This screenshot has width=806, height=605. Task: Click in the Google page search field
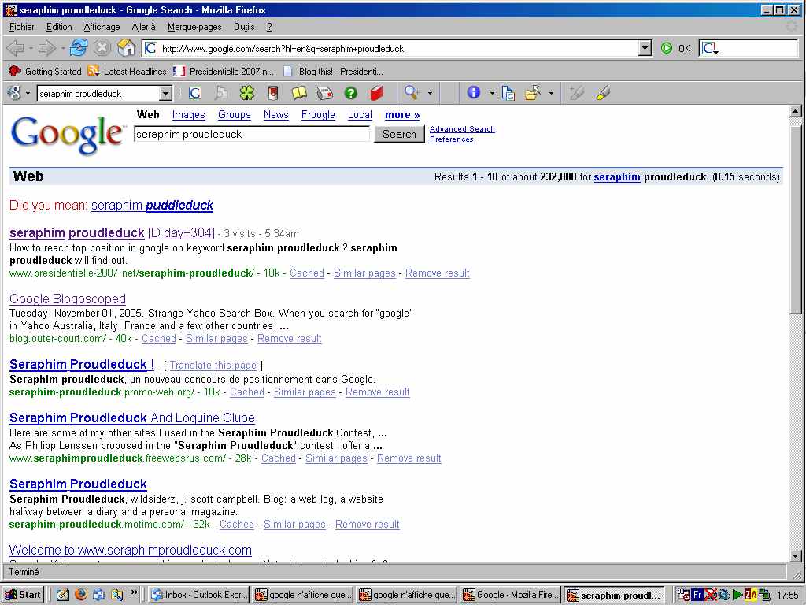251,134
